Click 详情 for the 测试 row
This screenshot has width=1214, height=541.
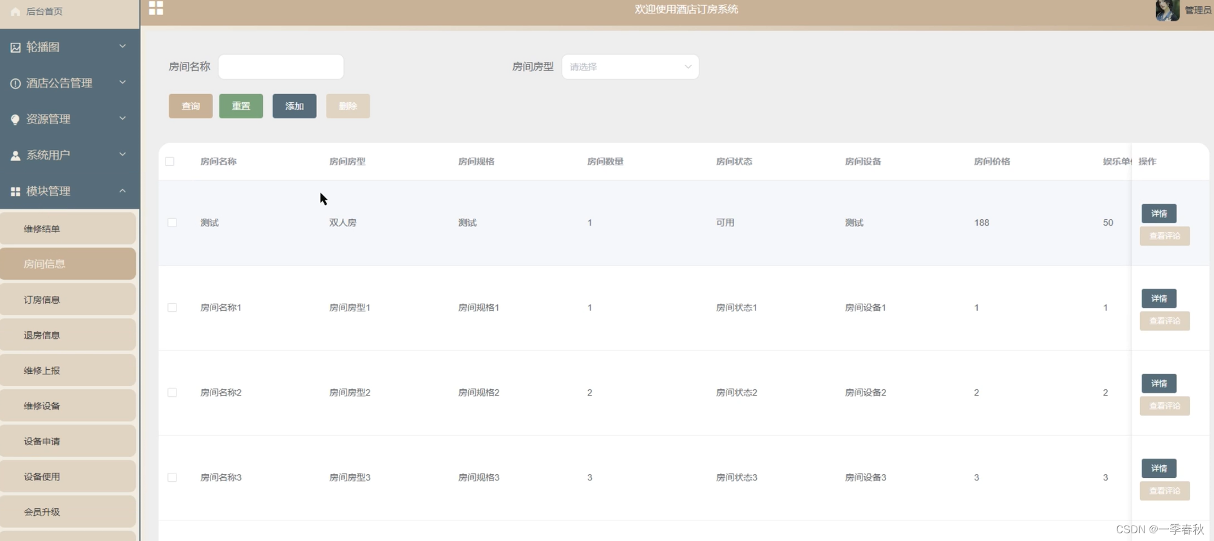[1159, 214]
